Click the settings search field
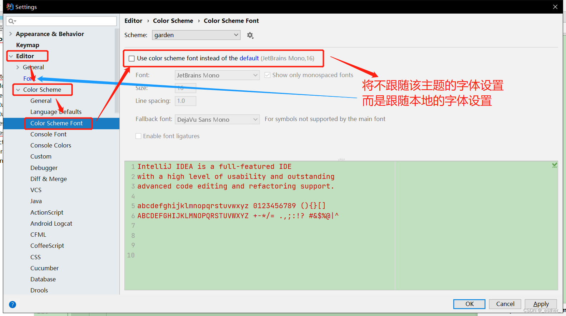566x316 pixels. pyautogui.click(x=61, y=21)
